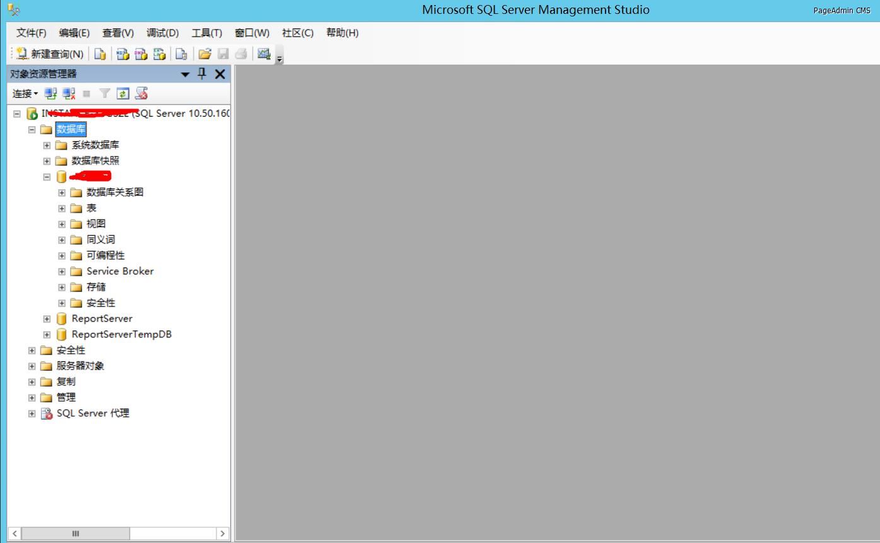880x543 pixels.
Task: Expand the ReportServer database node
Action: [47, 318]
